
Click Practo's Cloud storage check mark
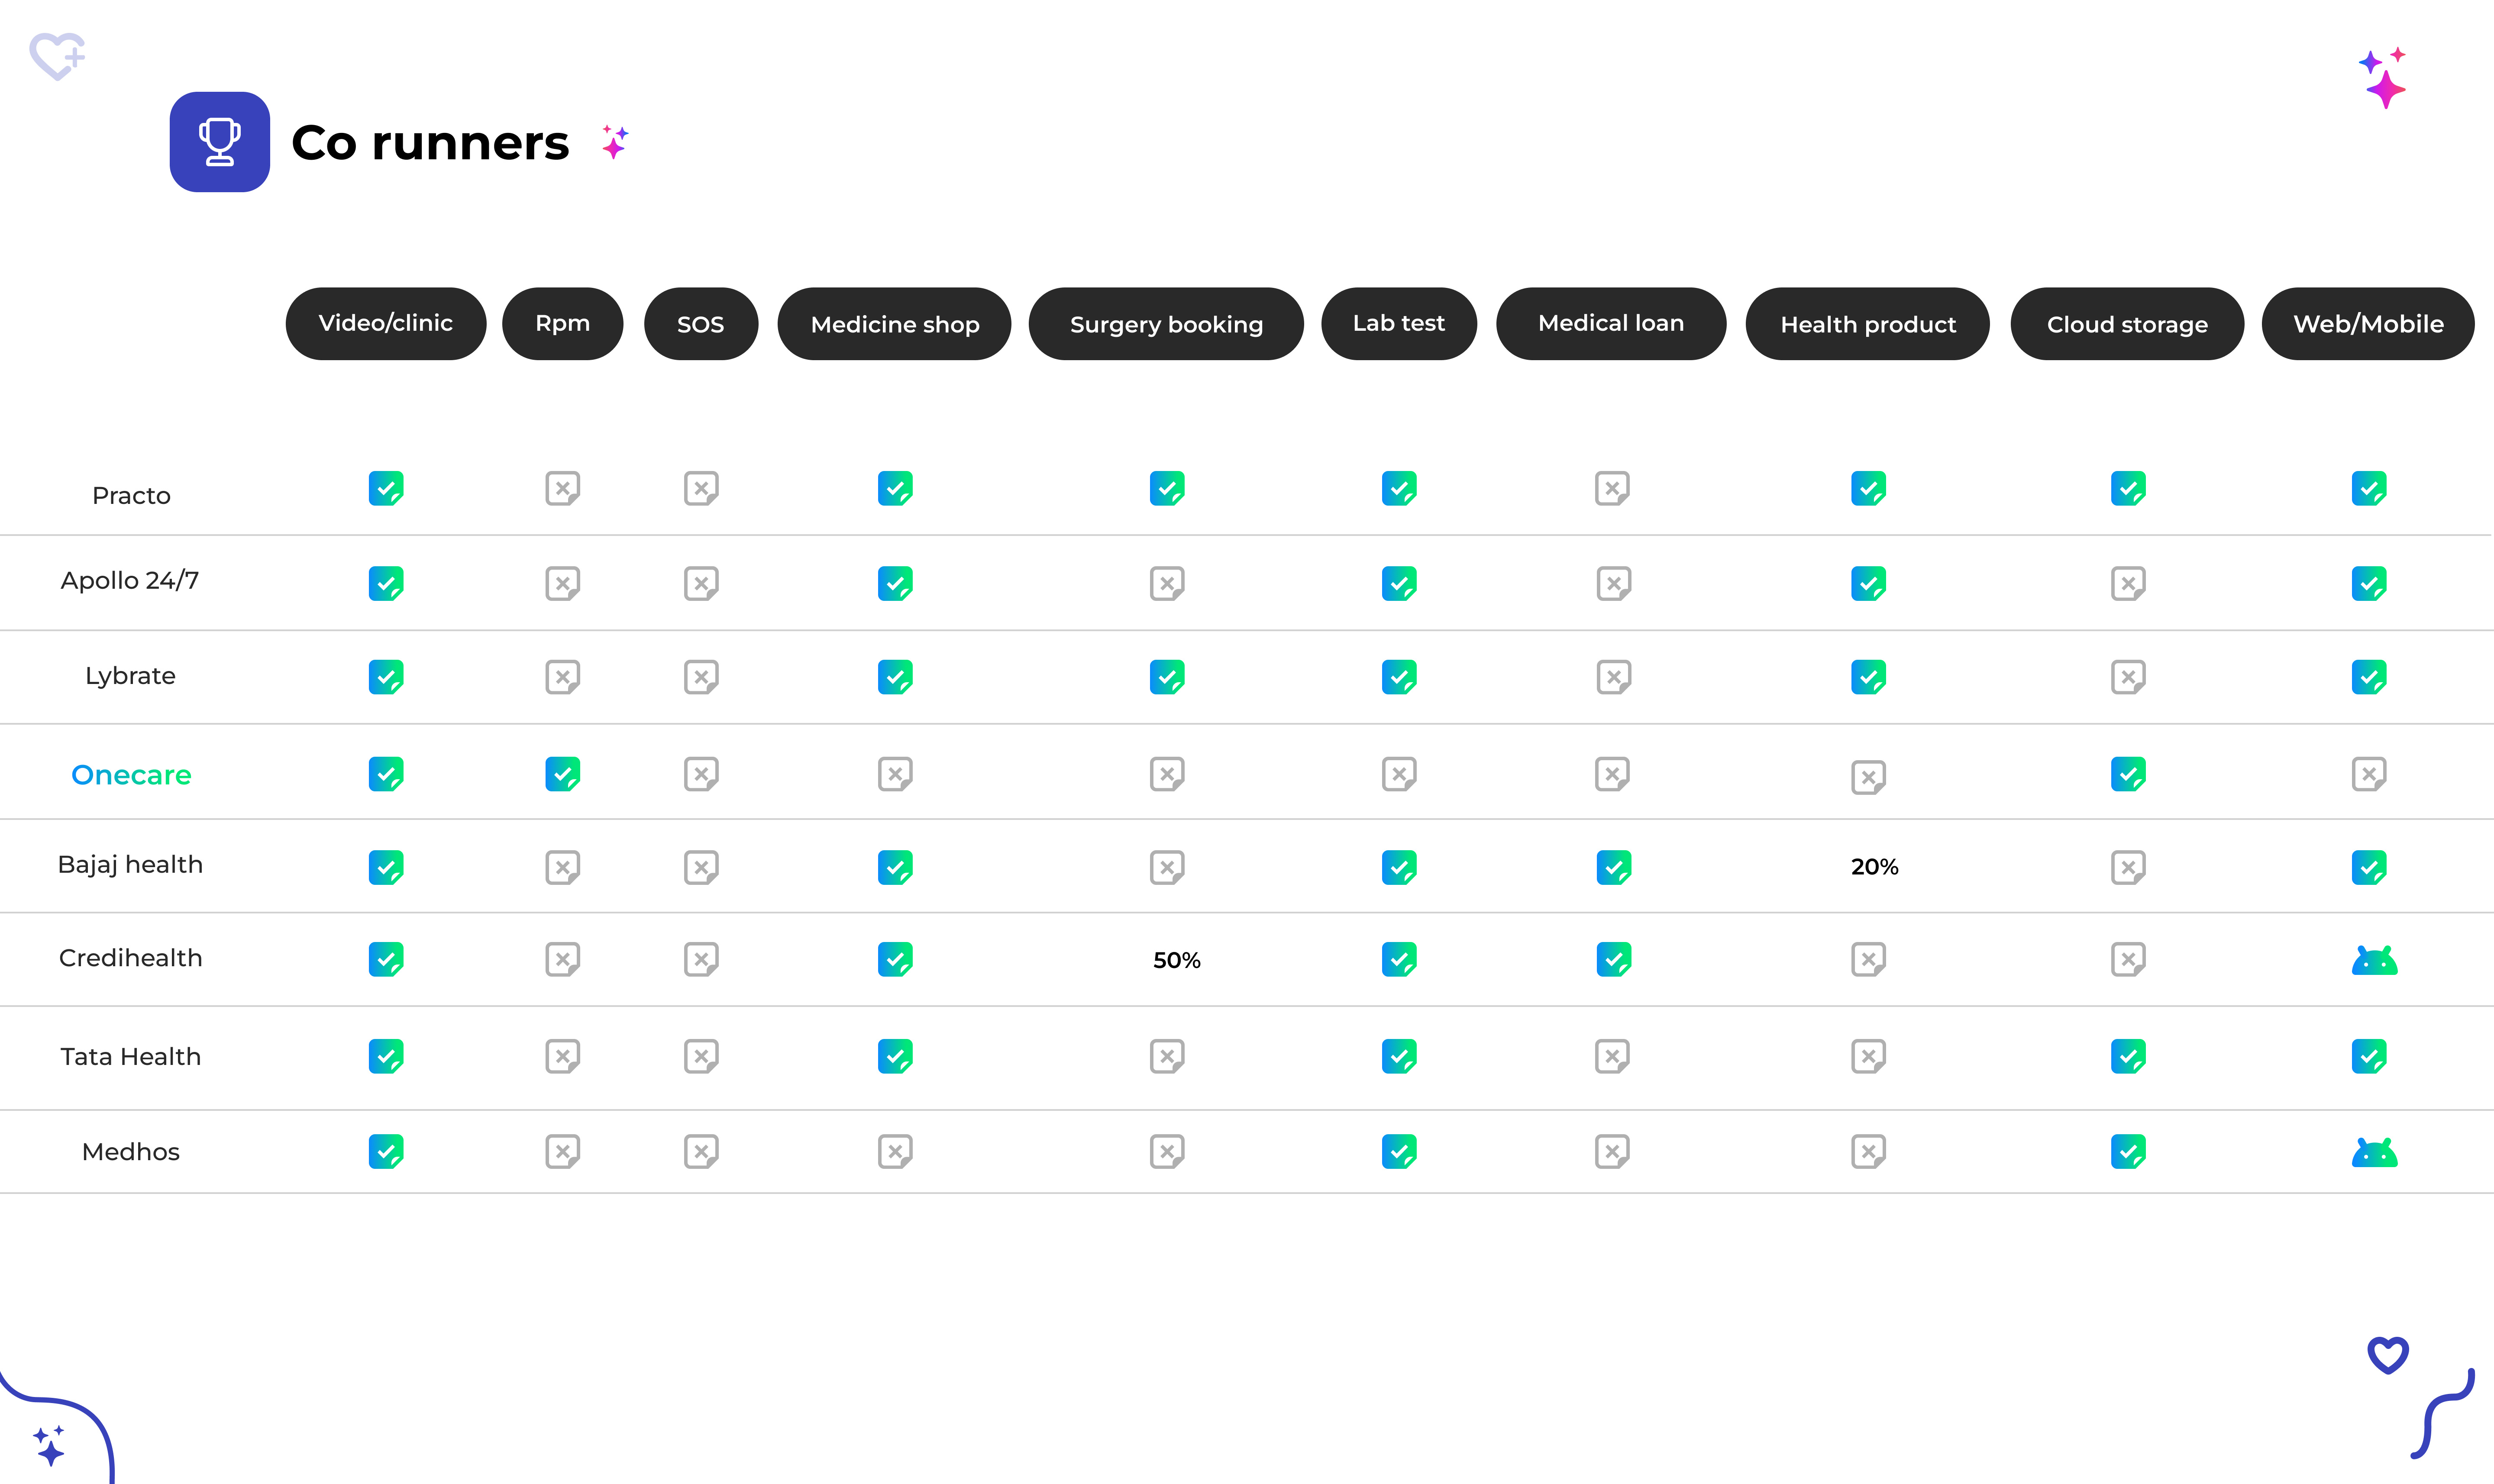2128,488
